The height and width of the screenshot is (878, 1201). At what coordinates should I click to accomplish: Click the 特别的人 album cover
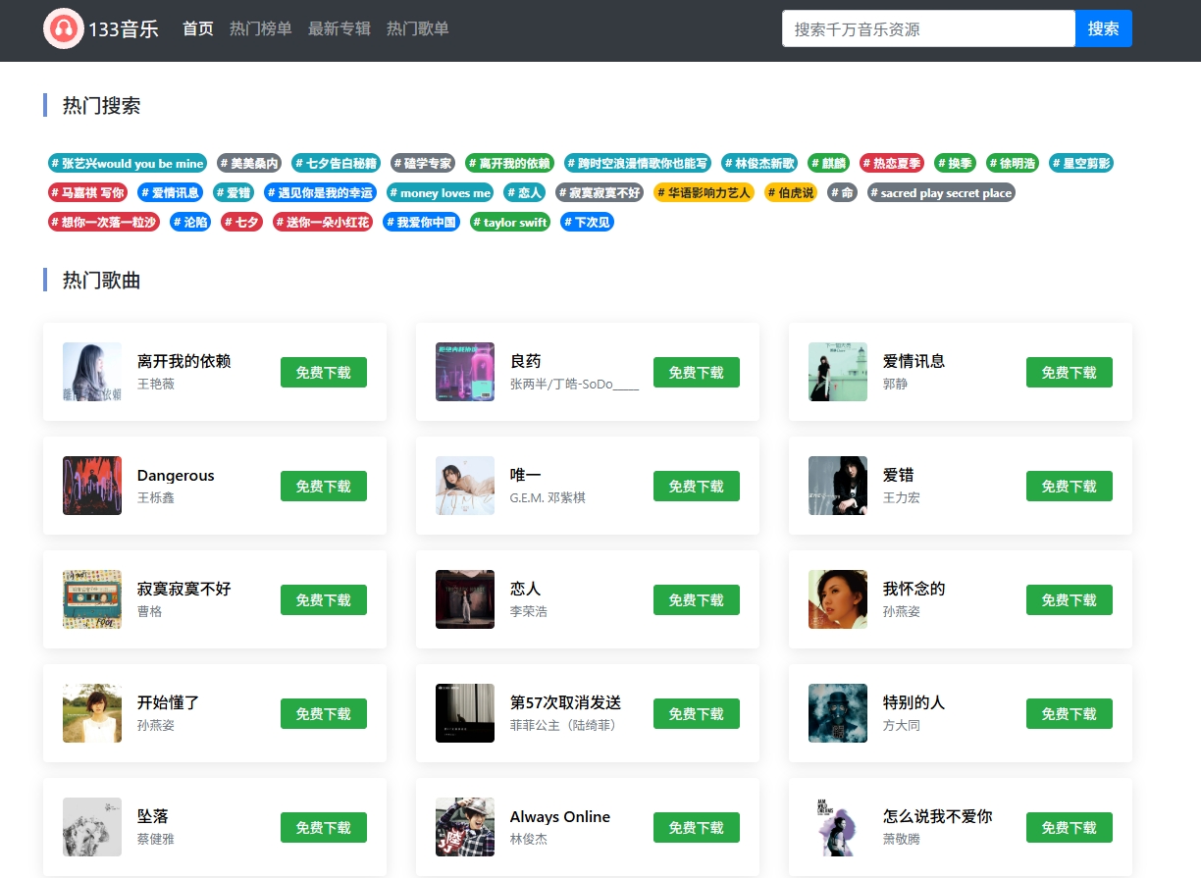click(838, 713)
